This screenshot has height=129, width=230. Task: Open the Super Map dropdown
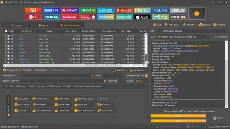[x=122, y=81]
